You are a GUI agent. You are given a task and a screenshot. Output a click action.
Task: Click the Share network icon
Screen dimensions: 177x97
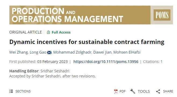tap(158, 91)
